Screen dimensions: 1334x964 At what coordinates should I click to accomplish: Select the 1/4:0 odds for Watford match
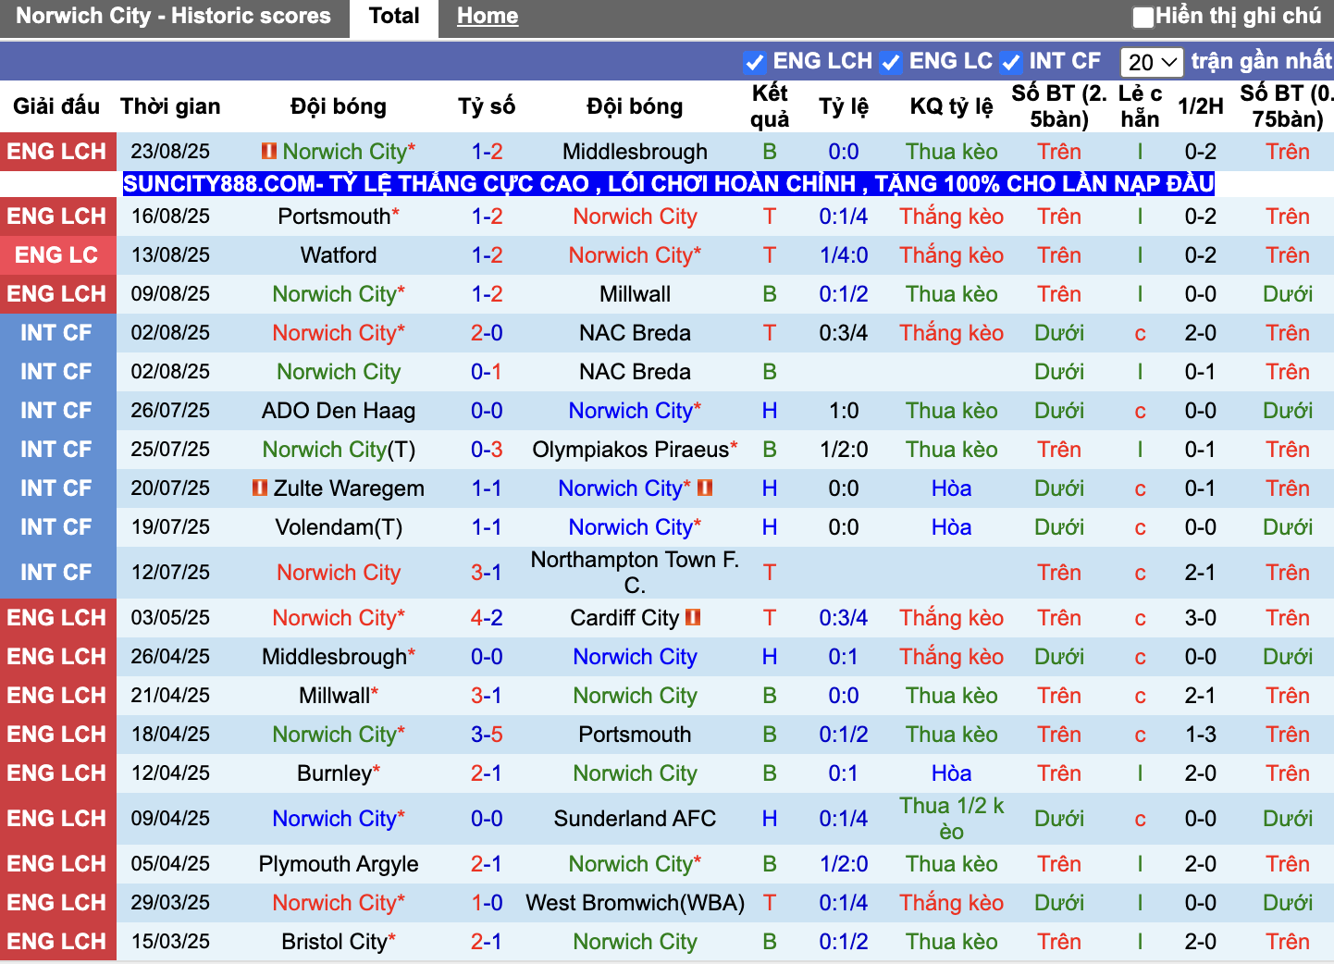tap(844, 255)
